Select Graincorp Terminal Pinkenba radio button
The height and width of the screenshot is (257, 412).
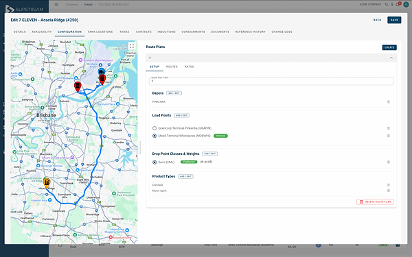click(x=154, y=128)
